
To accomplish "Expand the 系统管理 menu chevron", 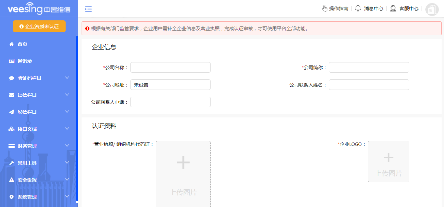I will point(67,196).
